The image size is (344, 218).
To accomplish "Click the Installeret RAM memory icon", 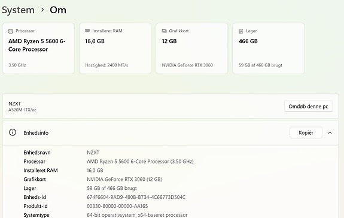I will pos(87,31).
